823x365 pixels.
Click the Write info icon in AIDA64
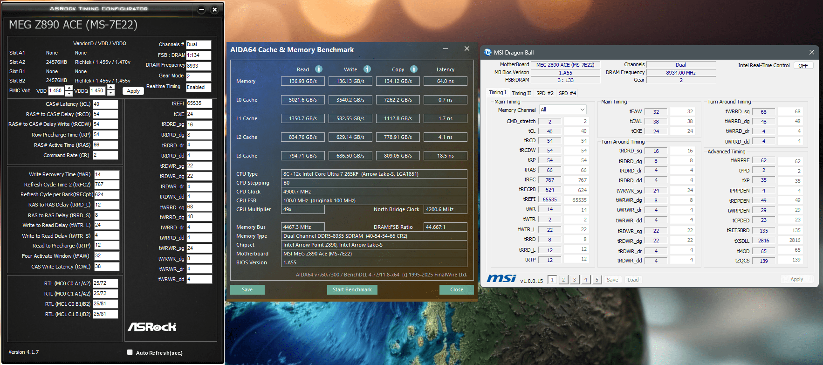pyautogui.click(x=367, y=69)
